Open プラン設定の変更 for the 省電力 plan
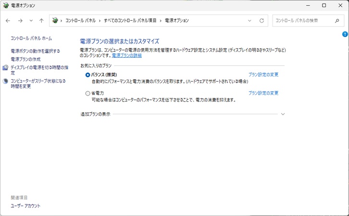The height and width of the screenshot is (216, 349). pyautogui.click(x=263, y=93)
